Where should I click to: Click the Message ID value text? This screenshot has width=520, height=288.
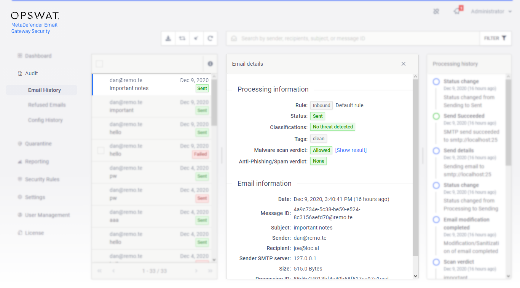point(327,214)
